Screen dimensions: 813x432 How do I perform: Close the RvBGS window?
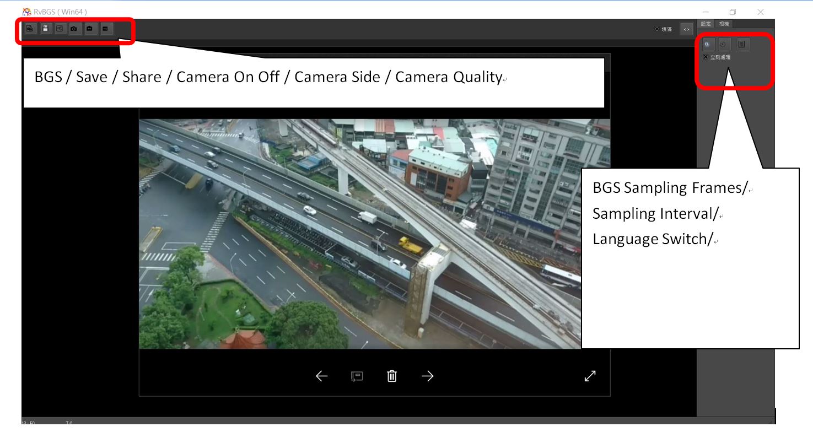[761, 12]
